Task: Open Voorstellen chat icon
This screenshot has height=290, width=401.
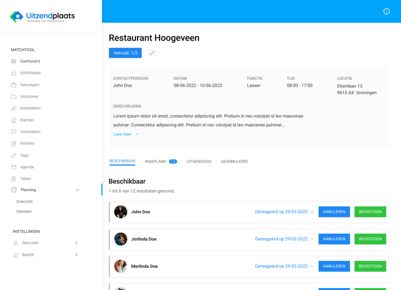Action: click(14, 132)
